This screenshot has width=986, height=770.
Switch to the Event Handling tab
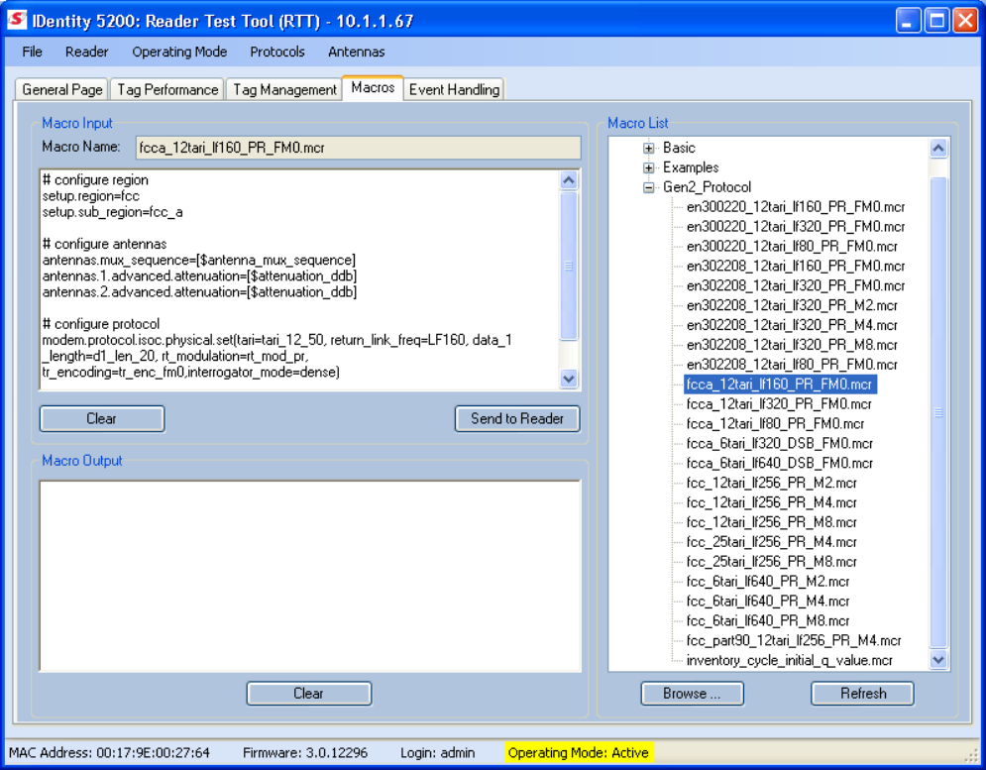454,89
